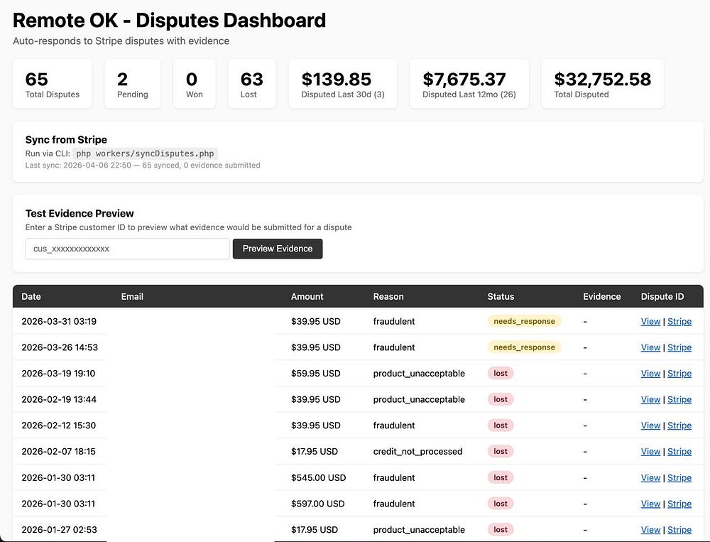
Task: Select the 2 Pending stat card
Action: pyautogui.click(x=133, y=84)
